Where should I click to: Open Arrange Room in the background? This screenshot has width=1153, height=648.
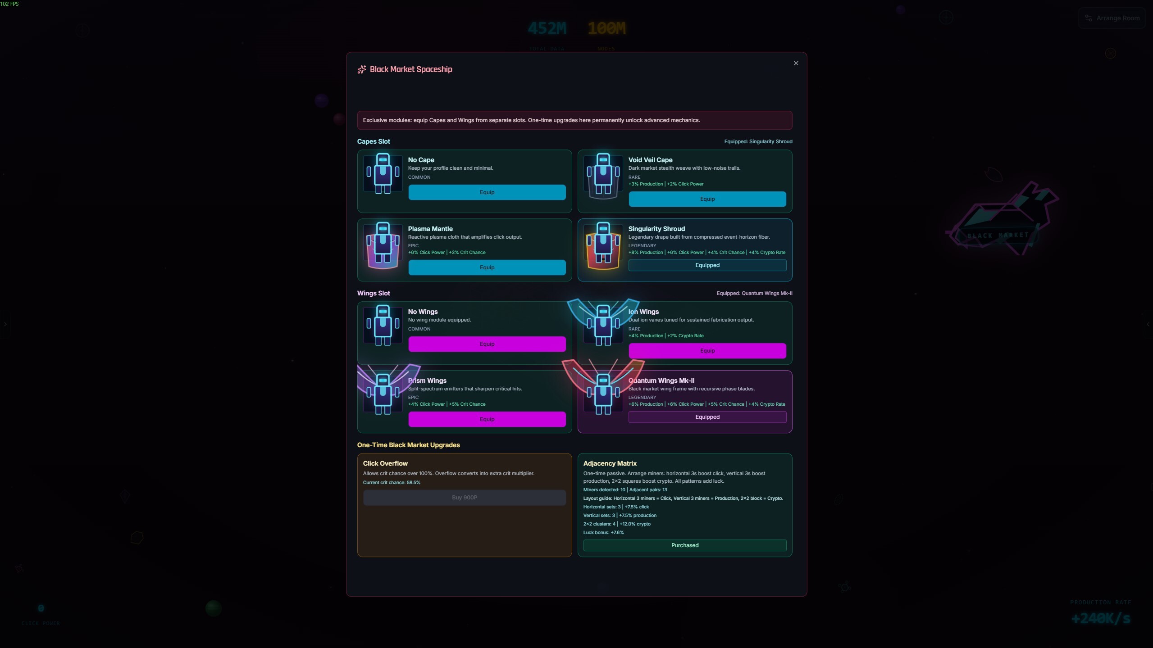(1112, 18)
